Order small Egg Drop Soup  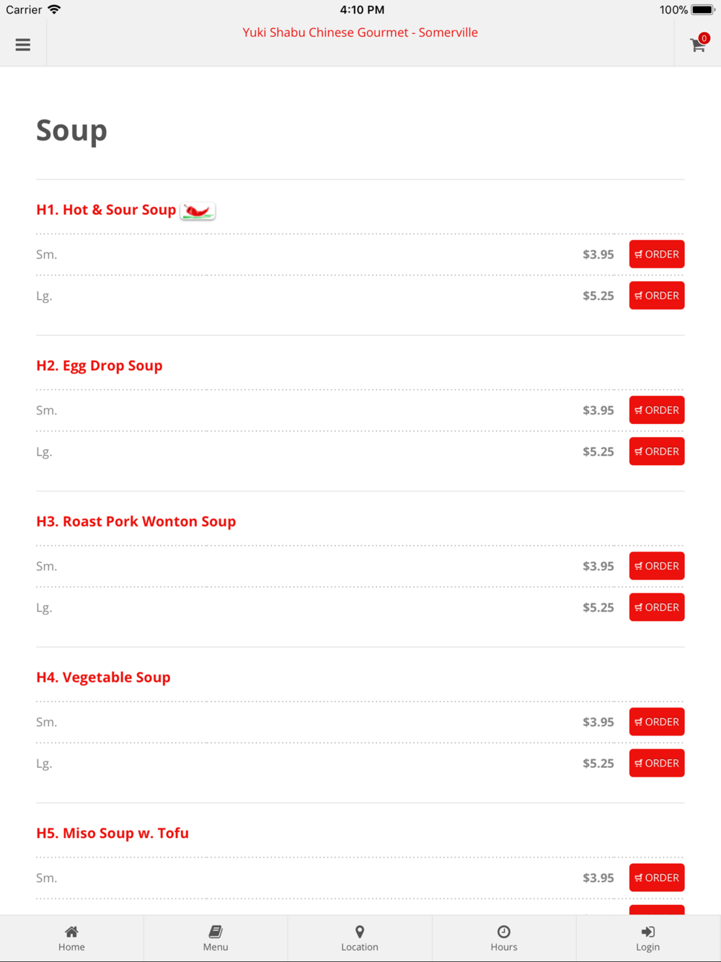(x=657, y=410)
